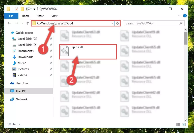Open Music in the sidebar
The width and height of the screenshot is (194, 133).
click(x=22, y=63)
